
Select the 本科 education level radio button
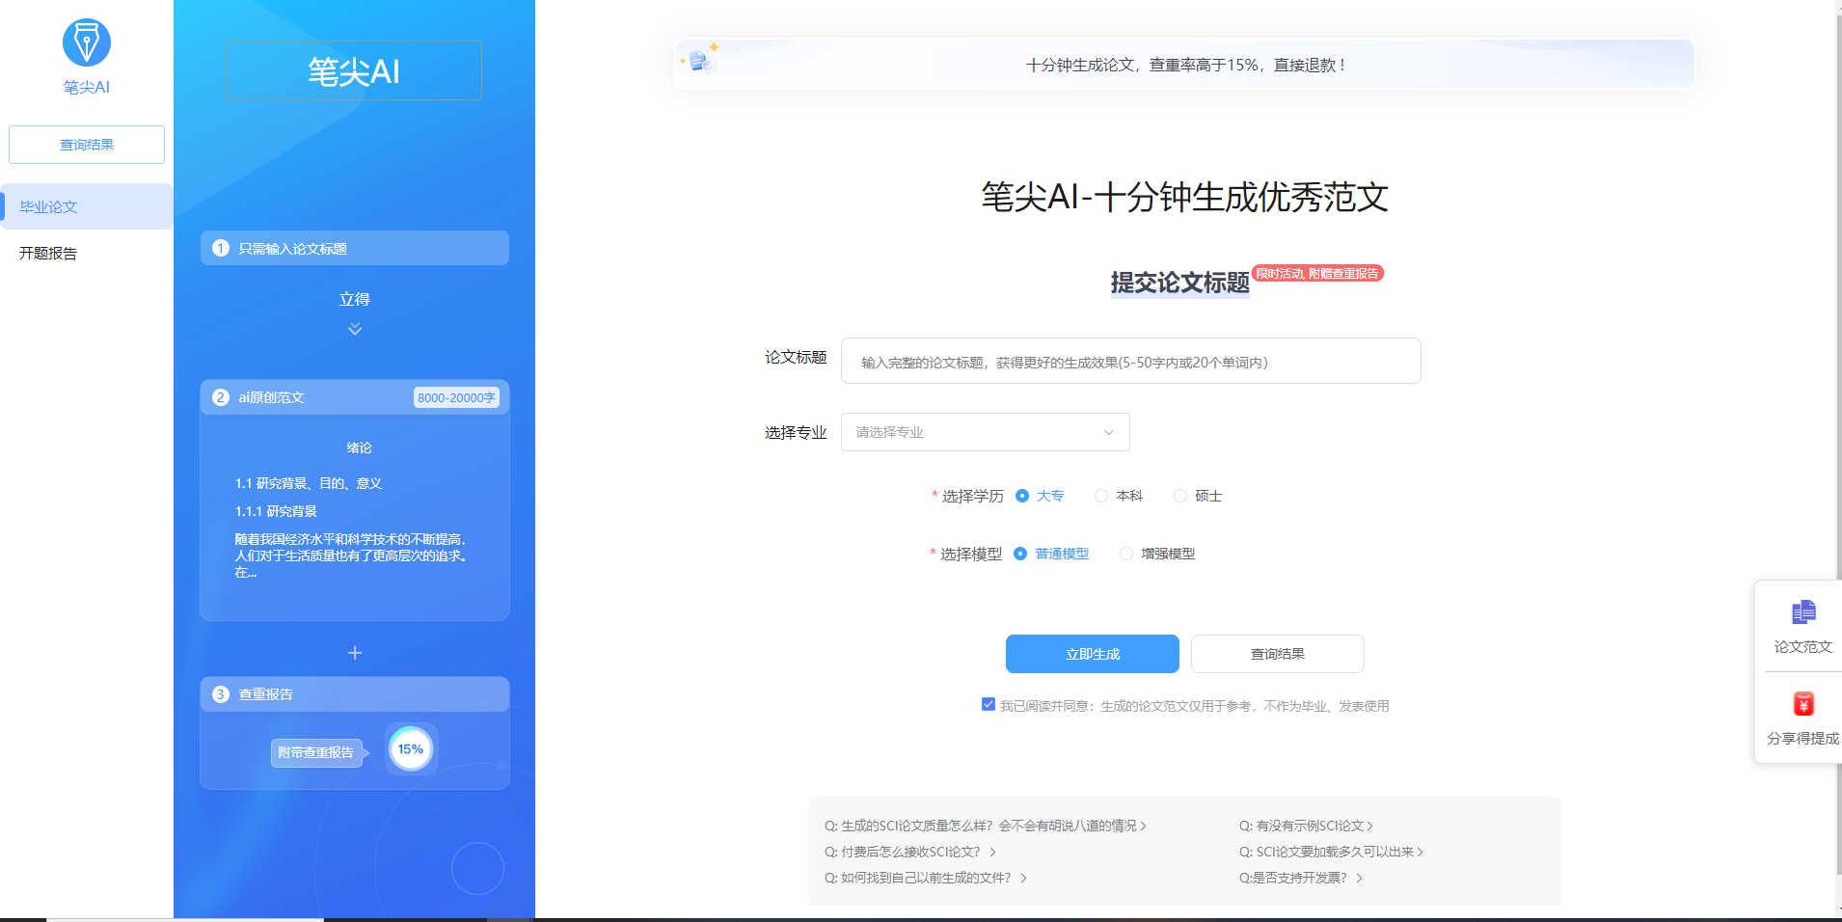1101,496
